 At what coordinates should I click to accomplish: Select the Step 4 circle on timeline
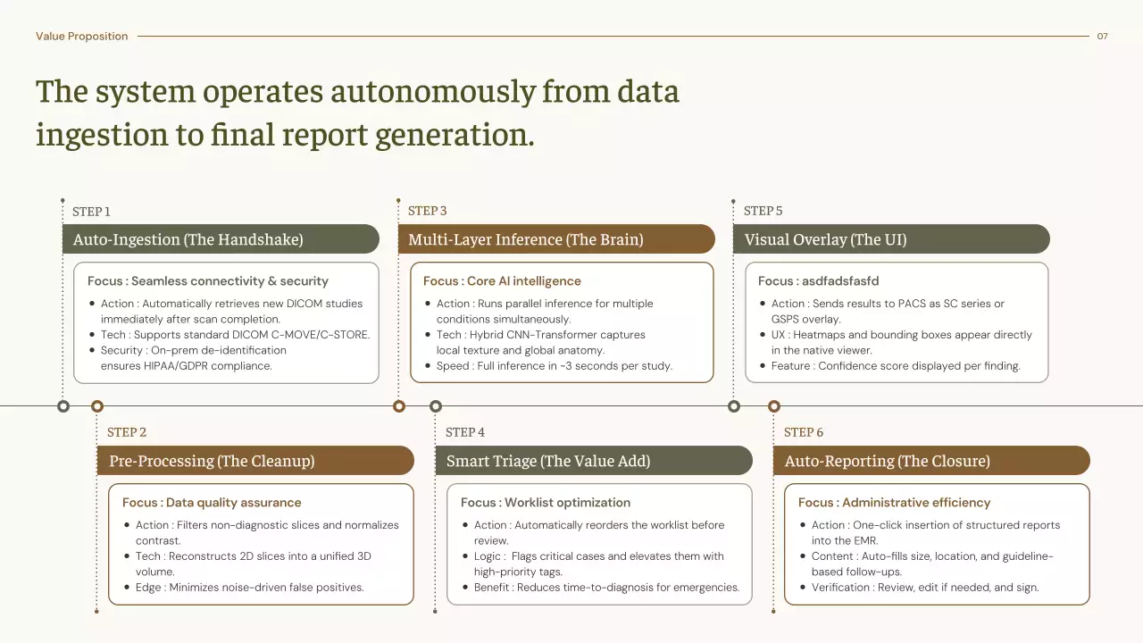click(x=436, y=406)
